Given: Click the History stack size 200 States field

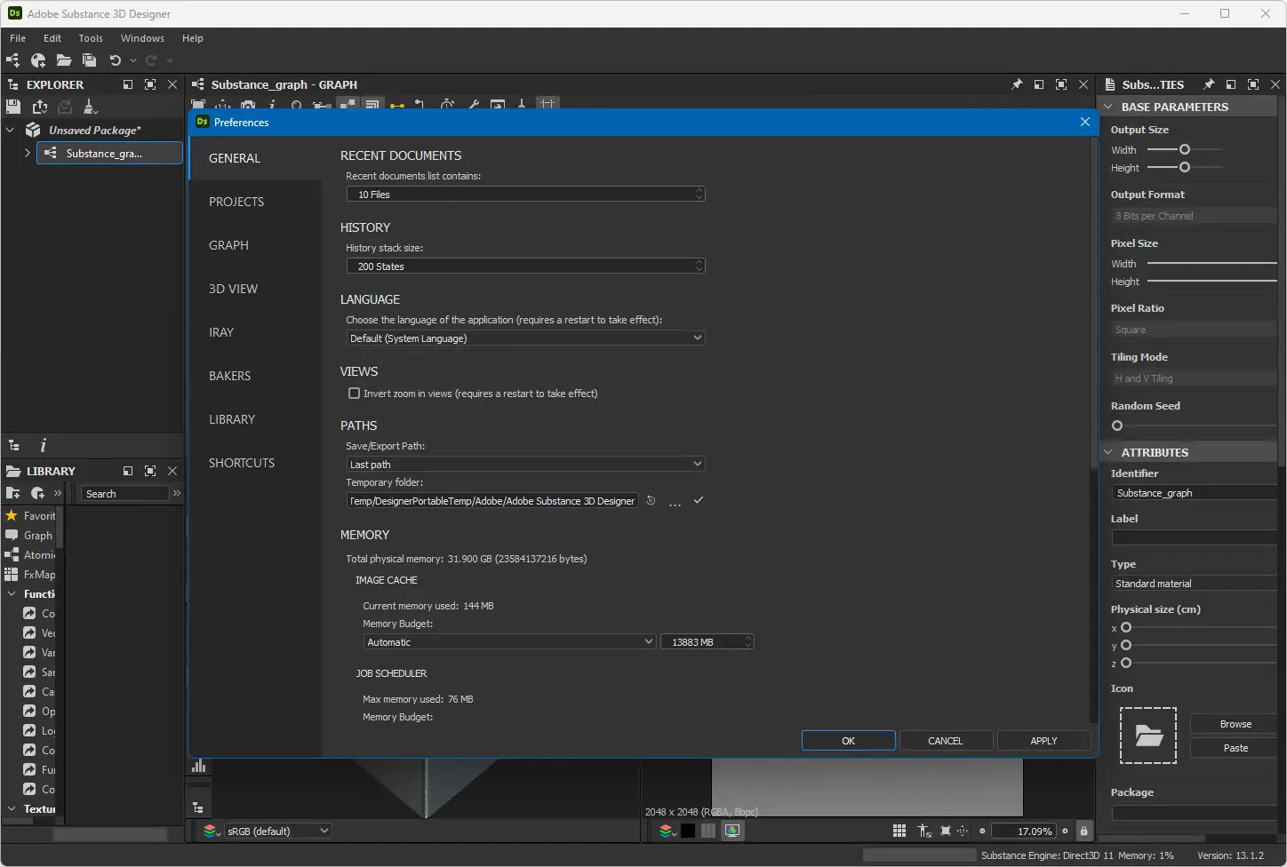Looking at the screenshot, I should (525, 266).
